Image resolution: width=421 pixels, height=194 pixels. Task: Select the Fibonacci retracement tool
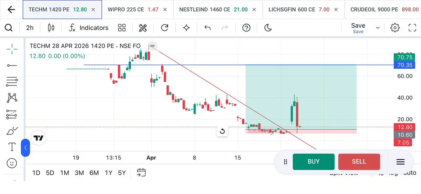point(12,82)
